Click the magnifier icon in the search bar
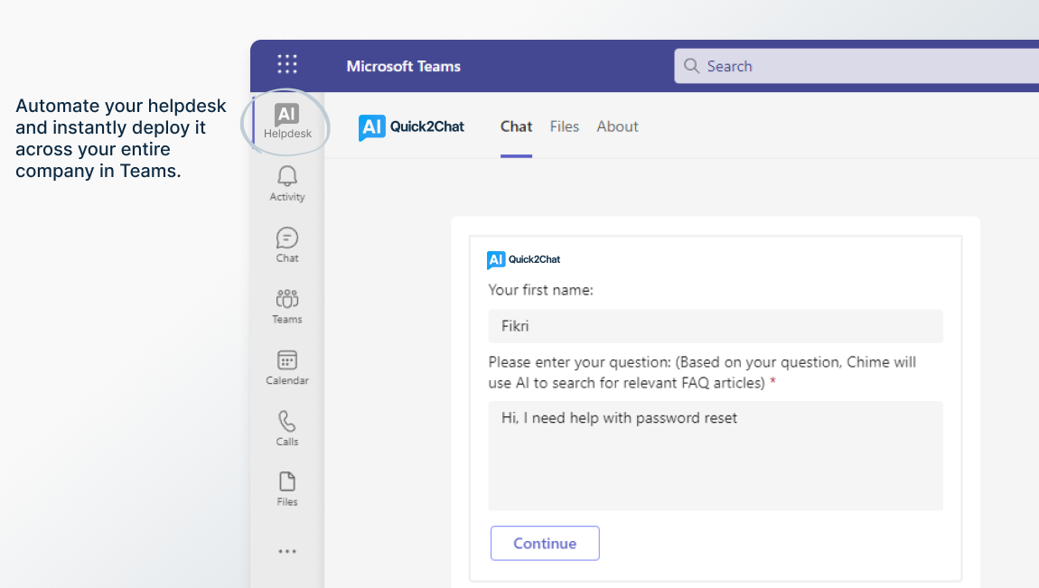This screenshot has width=1039, height=588. coord(692,66)
